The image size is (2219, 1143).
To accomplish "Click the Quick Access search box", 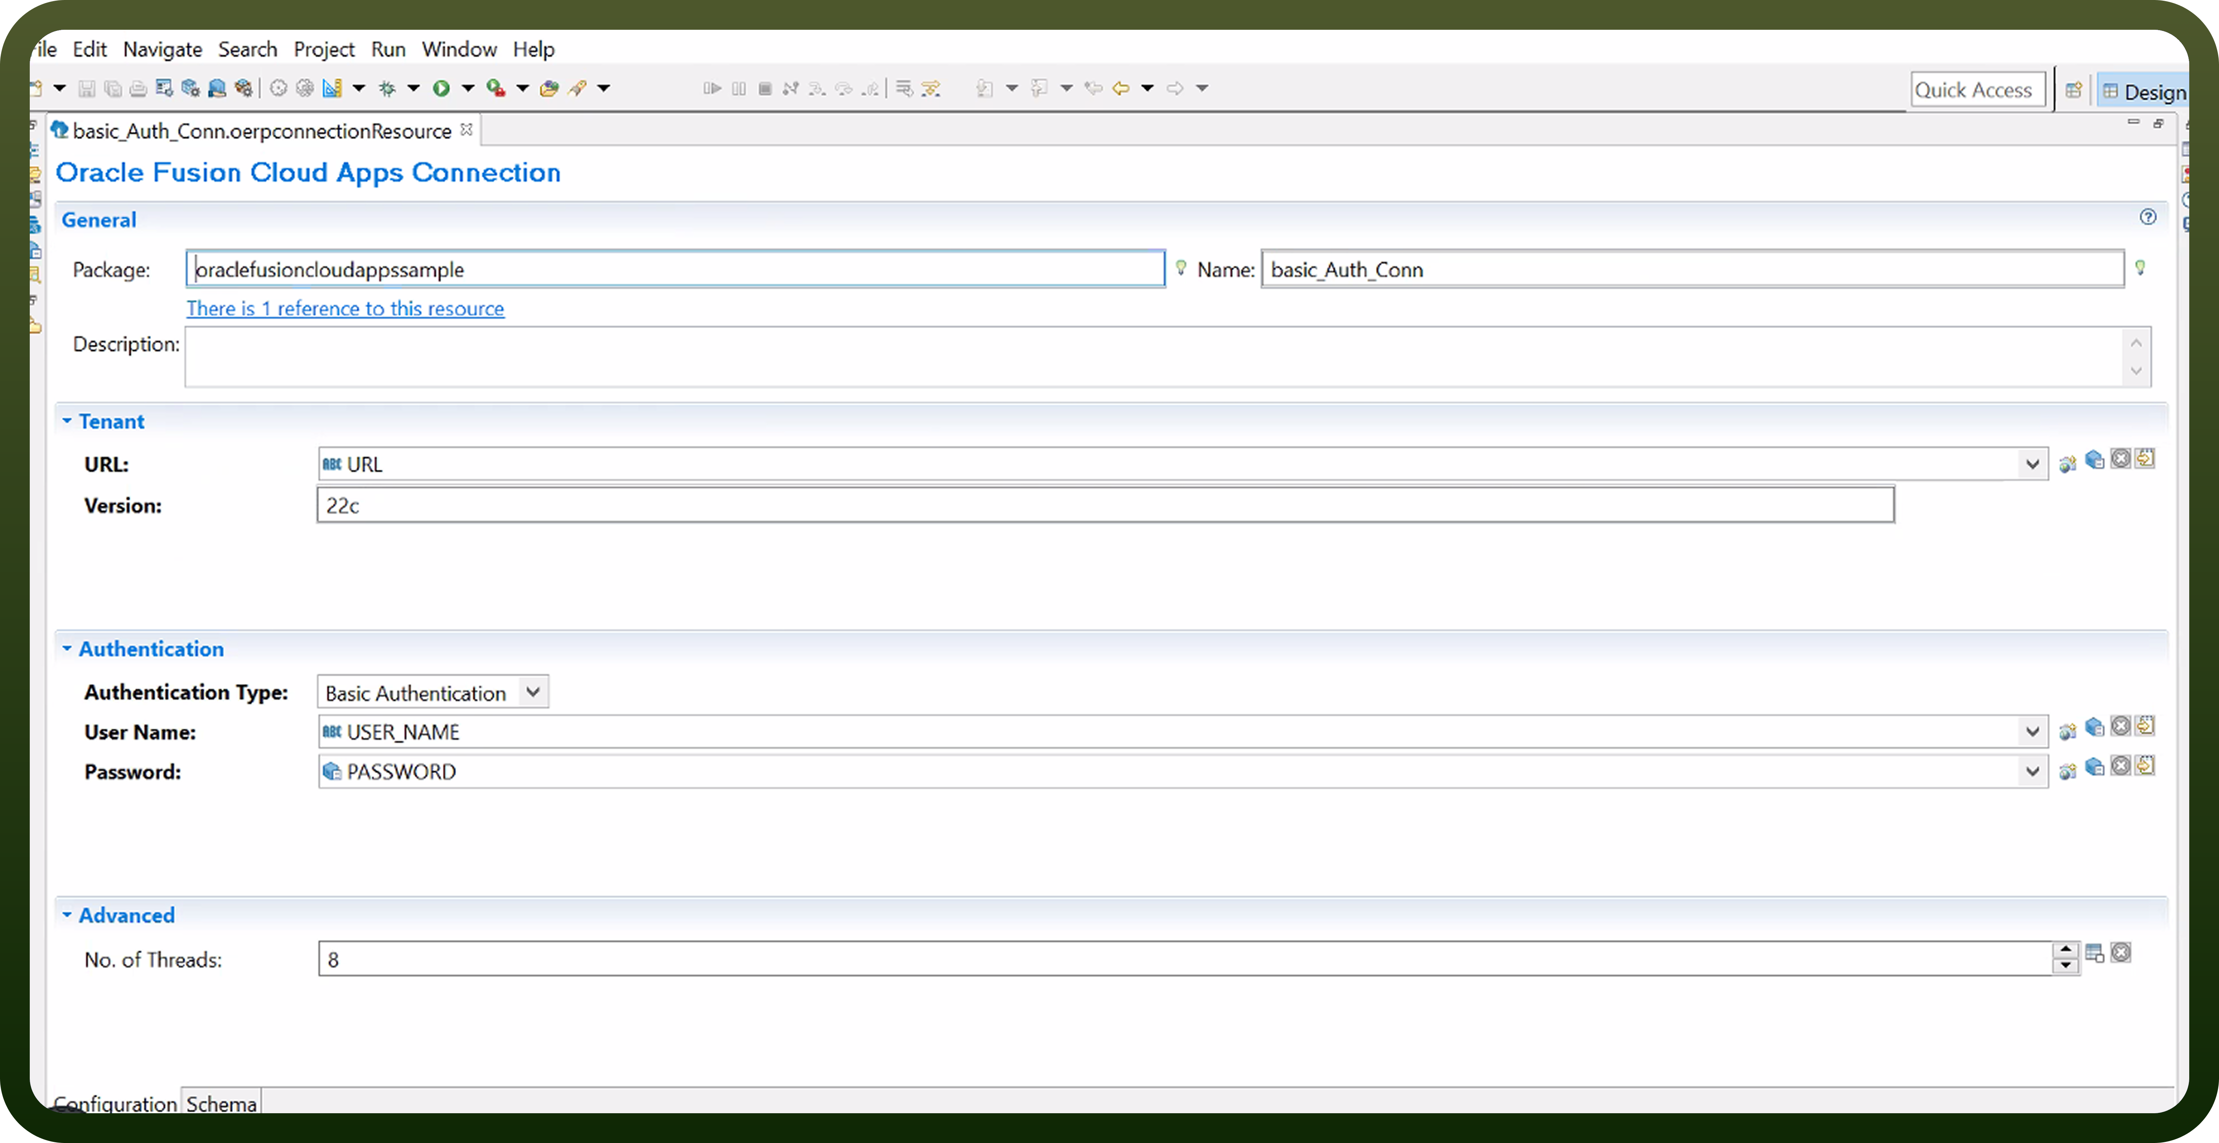I will pos(1978,90).
